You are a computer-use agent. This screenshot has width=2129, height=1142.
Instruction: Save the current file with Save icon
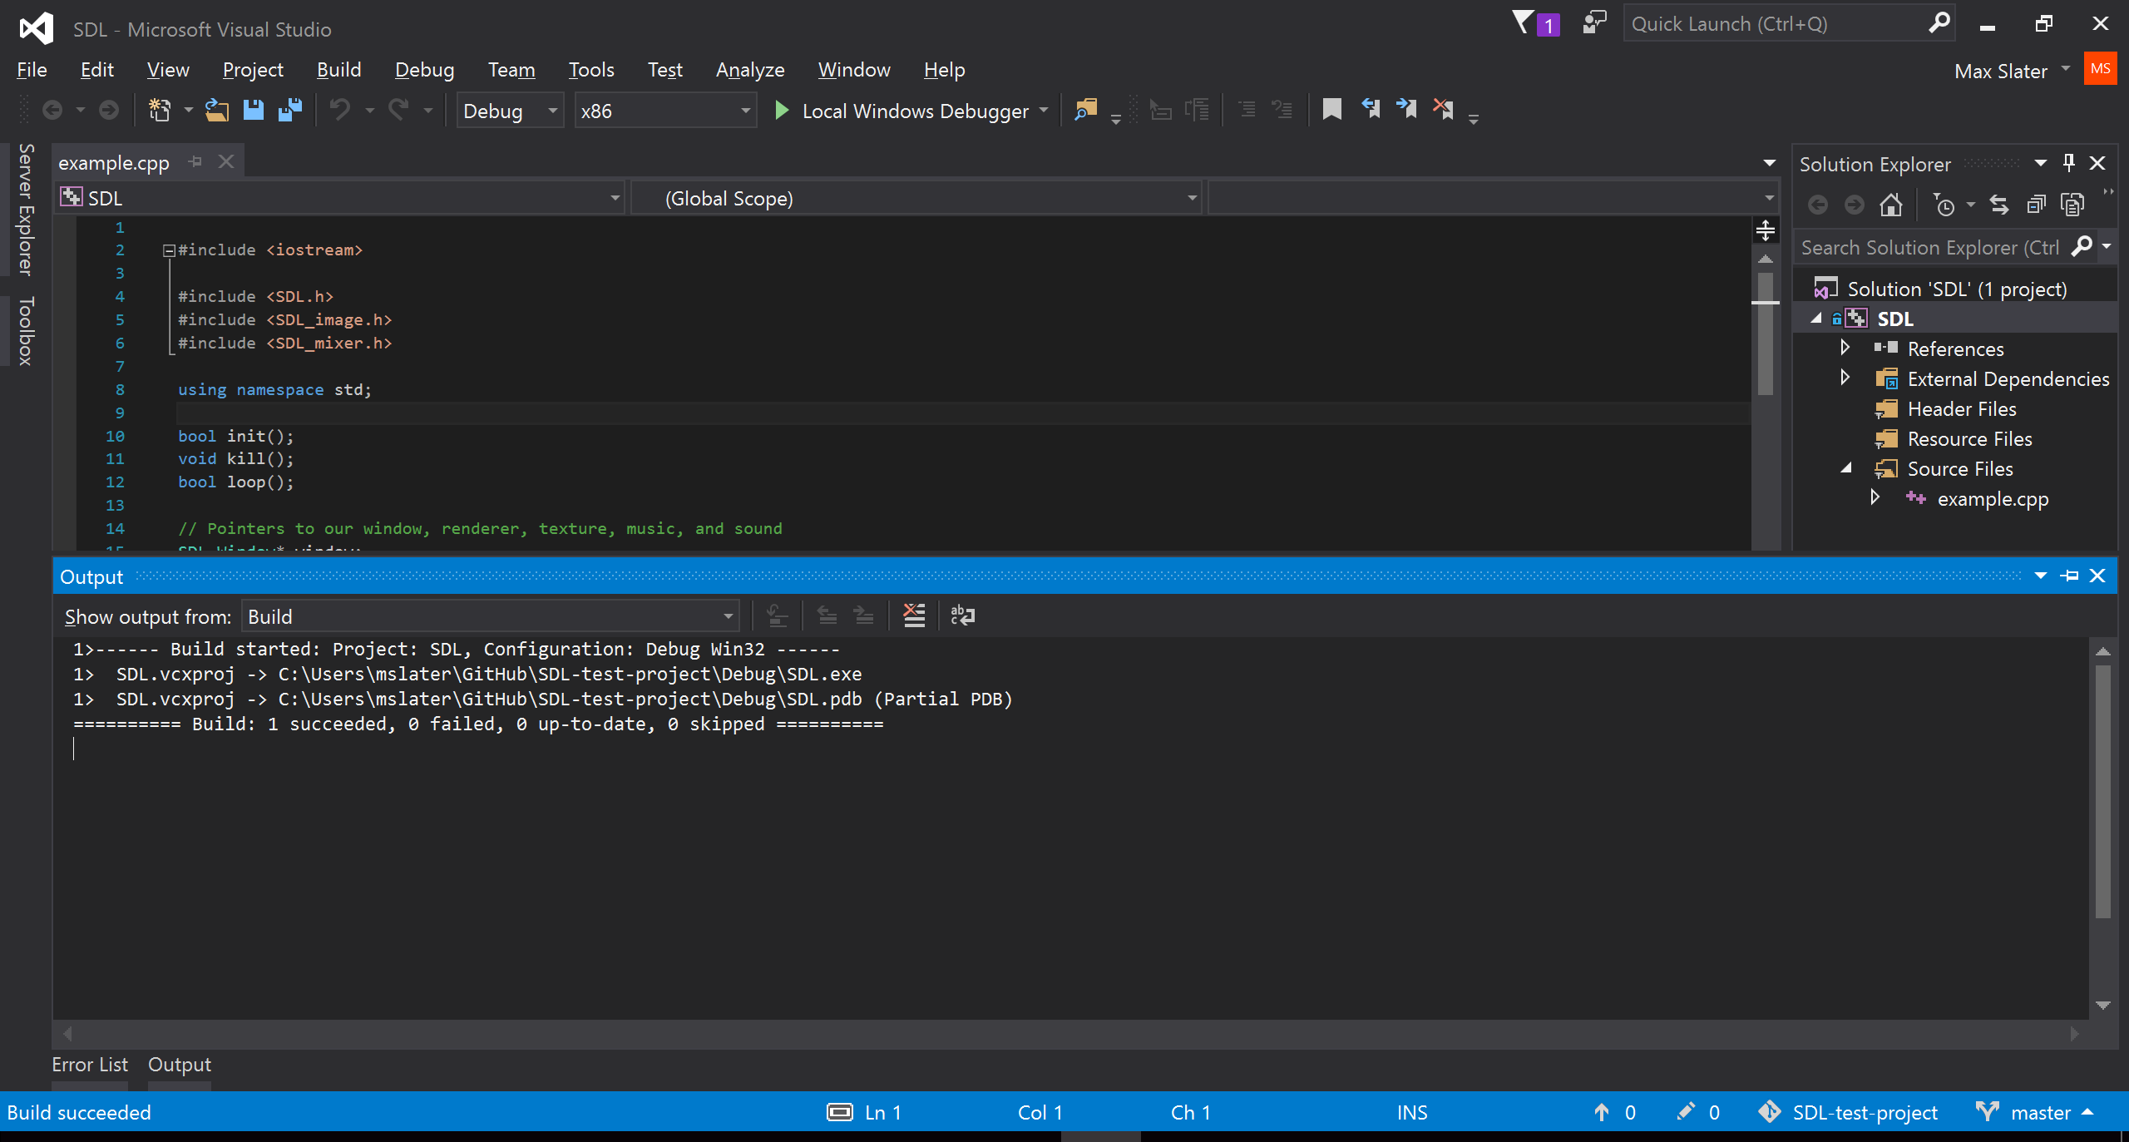(x=254, y=110)
